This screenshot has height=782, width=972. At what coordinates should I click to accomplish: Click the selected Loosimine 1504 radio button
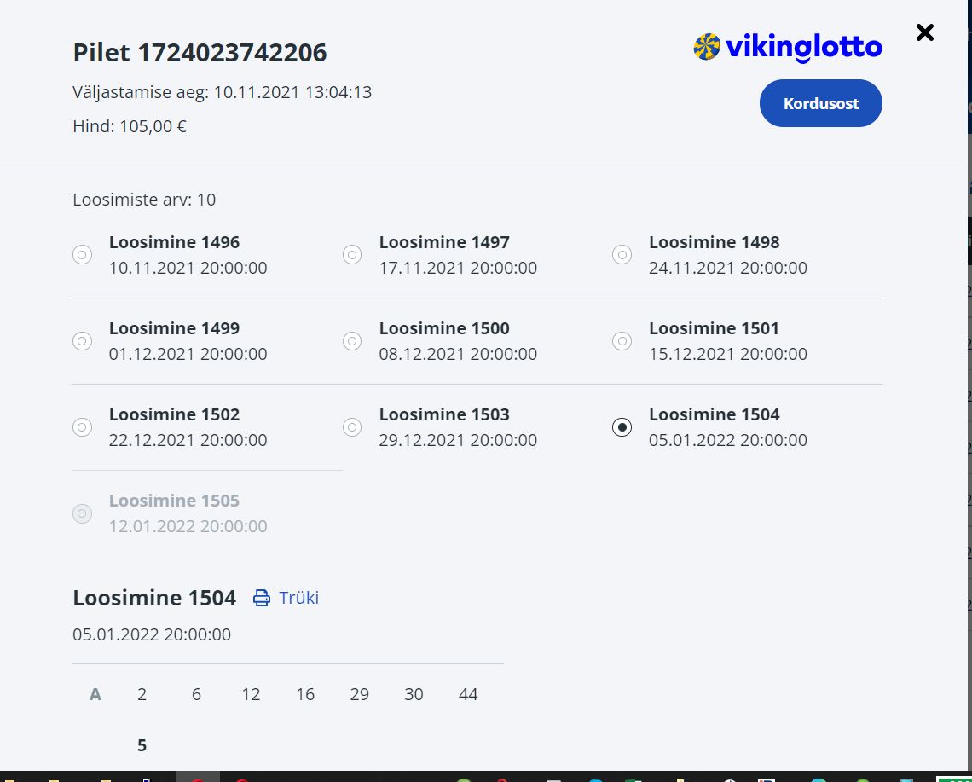pyautogui.click(x=622, y=426)
